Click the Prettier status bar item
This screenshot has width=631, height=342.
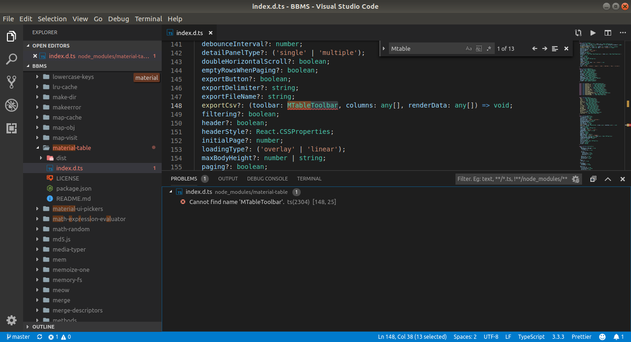click(581, 337)
